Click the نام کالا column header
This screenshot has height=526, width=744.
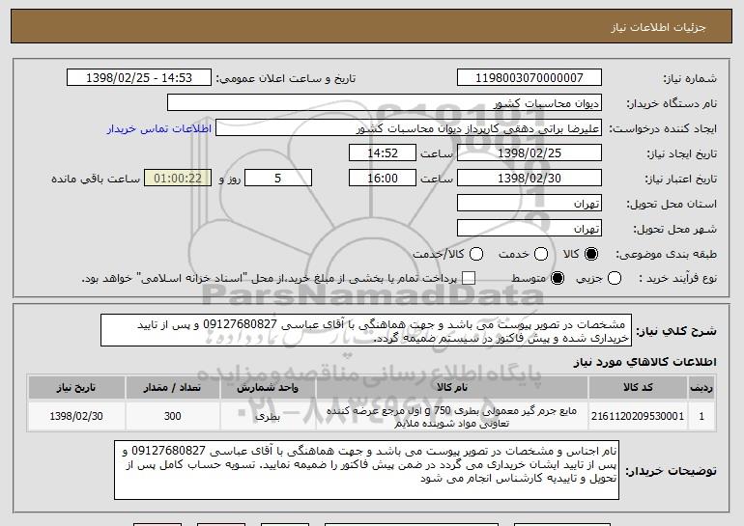click(452, 388)
